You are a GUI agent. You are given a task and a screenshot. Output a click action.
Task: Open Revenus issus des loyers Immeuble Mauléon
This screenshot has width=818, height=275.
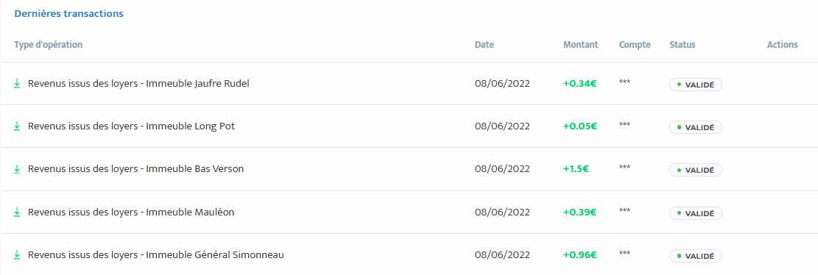pyautogui.click(x=131, y=212)
